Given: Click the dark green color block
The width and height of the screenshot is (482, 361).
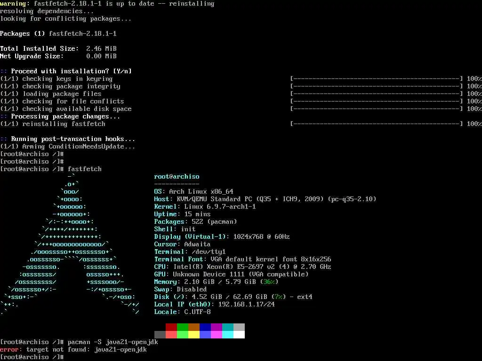Looking at the screenshot, I should pos(183,327).
